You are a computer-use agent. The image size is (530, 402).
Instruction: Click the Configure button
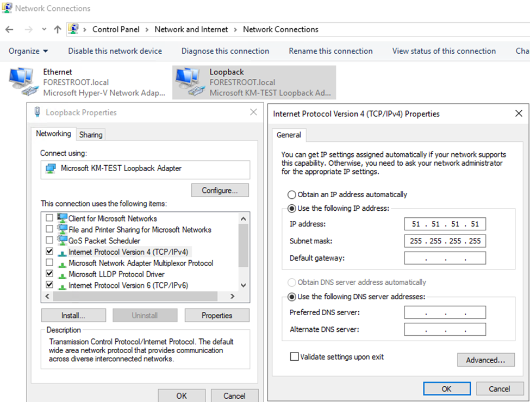(x=220, y=190)
